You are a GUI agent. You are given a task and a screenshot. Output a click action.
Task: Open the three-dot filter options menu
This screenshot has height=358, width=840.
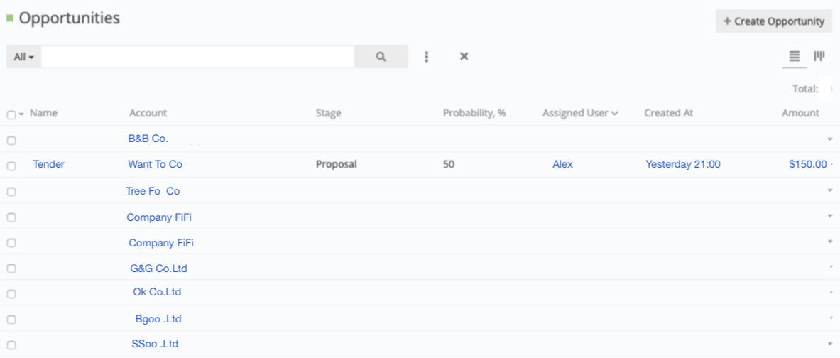(x=426, y=57)
